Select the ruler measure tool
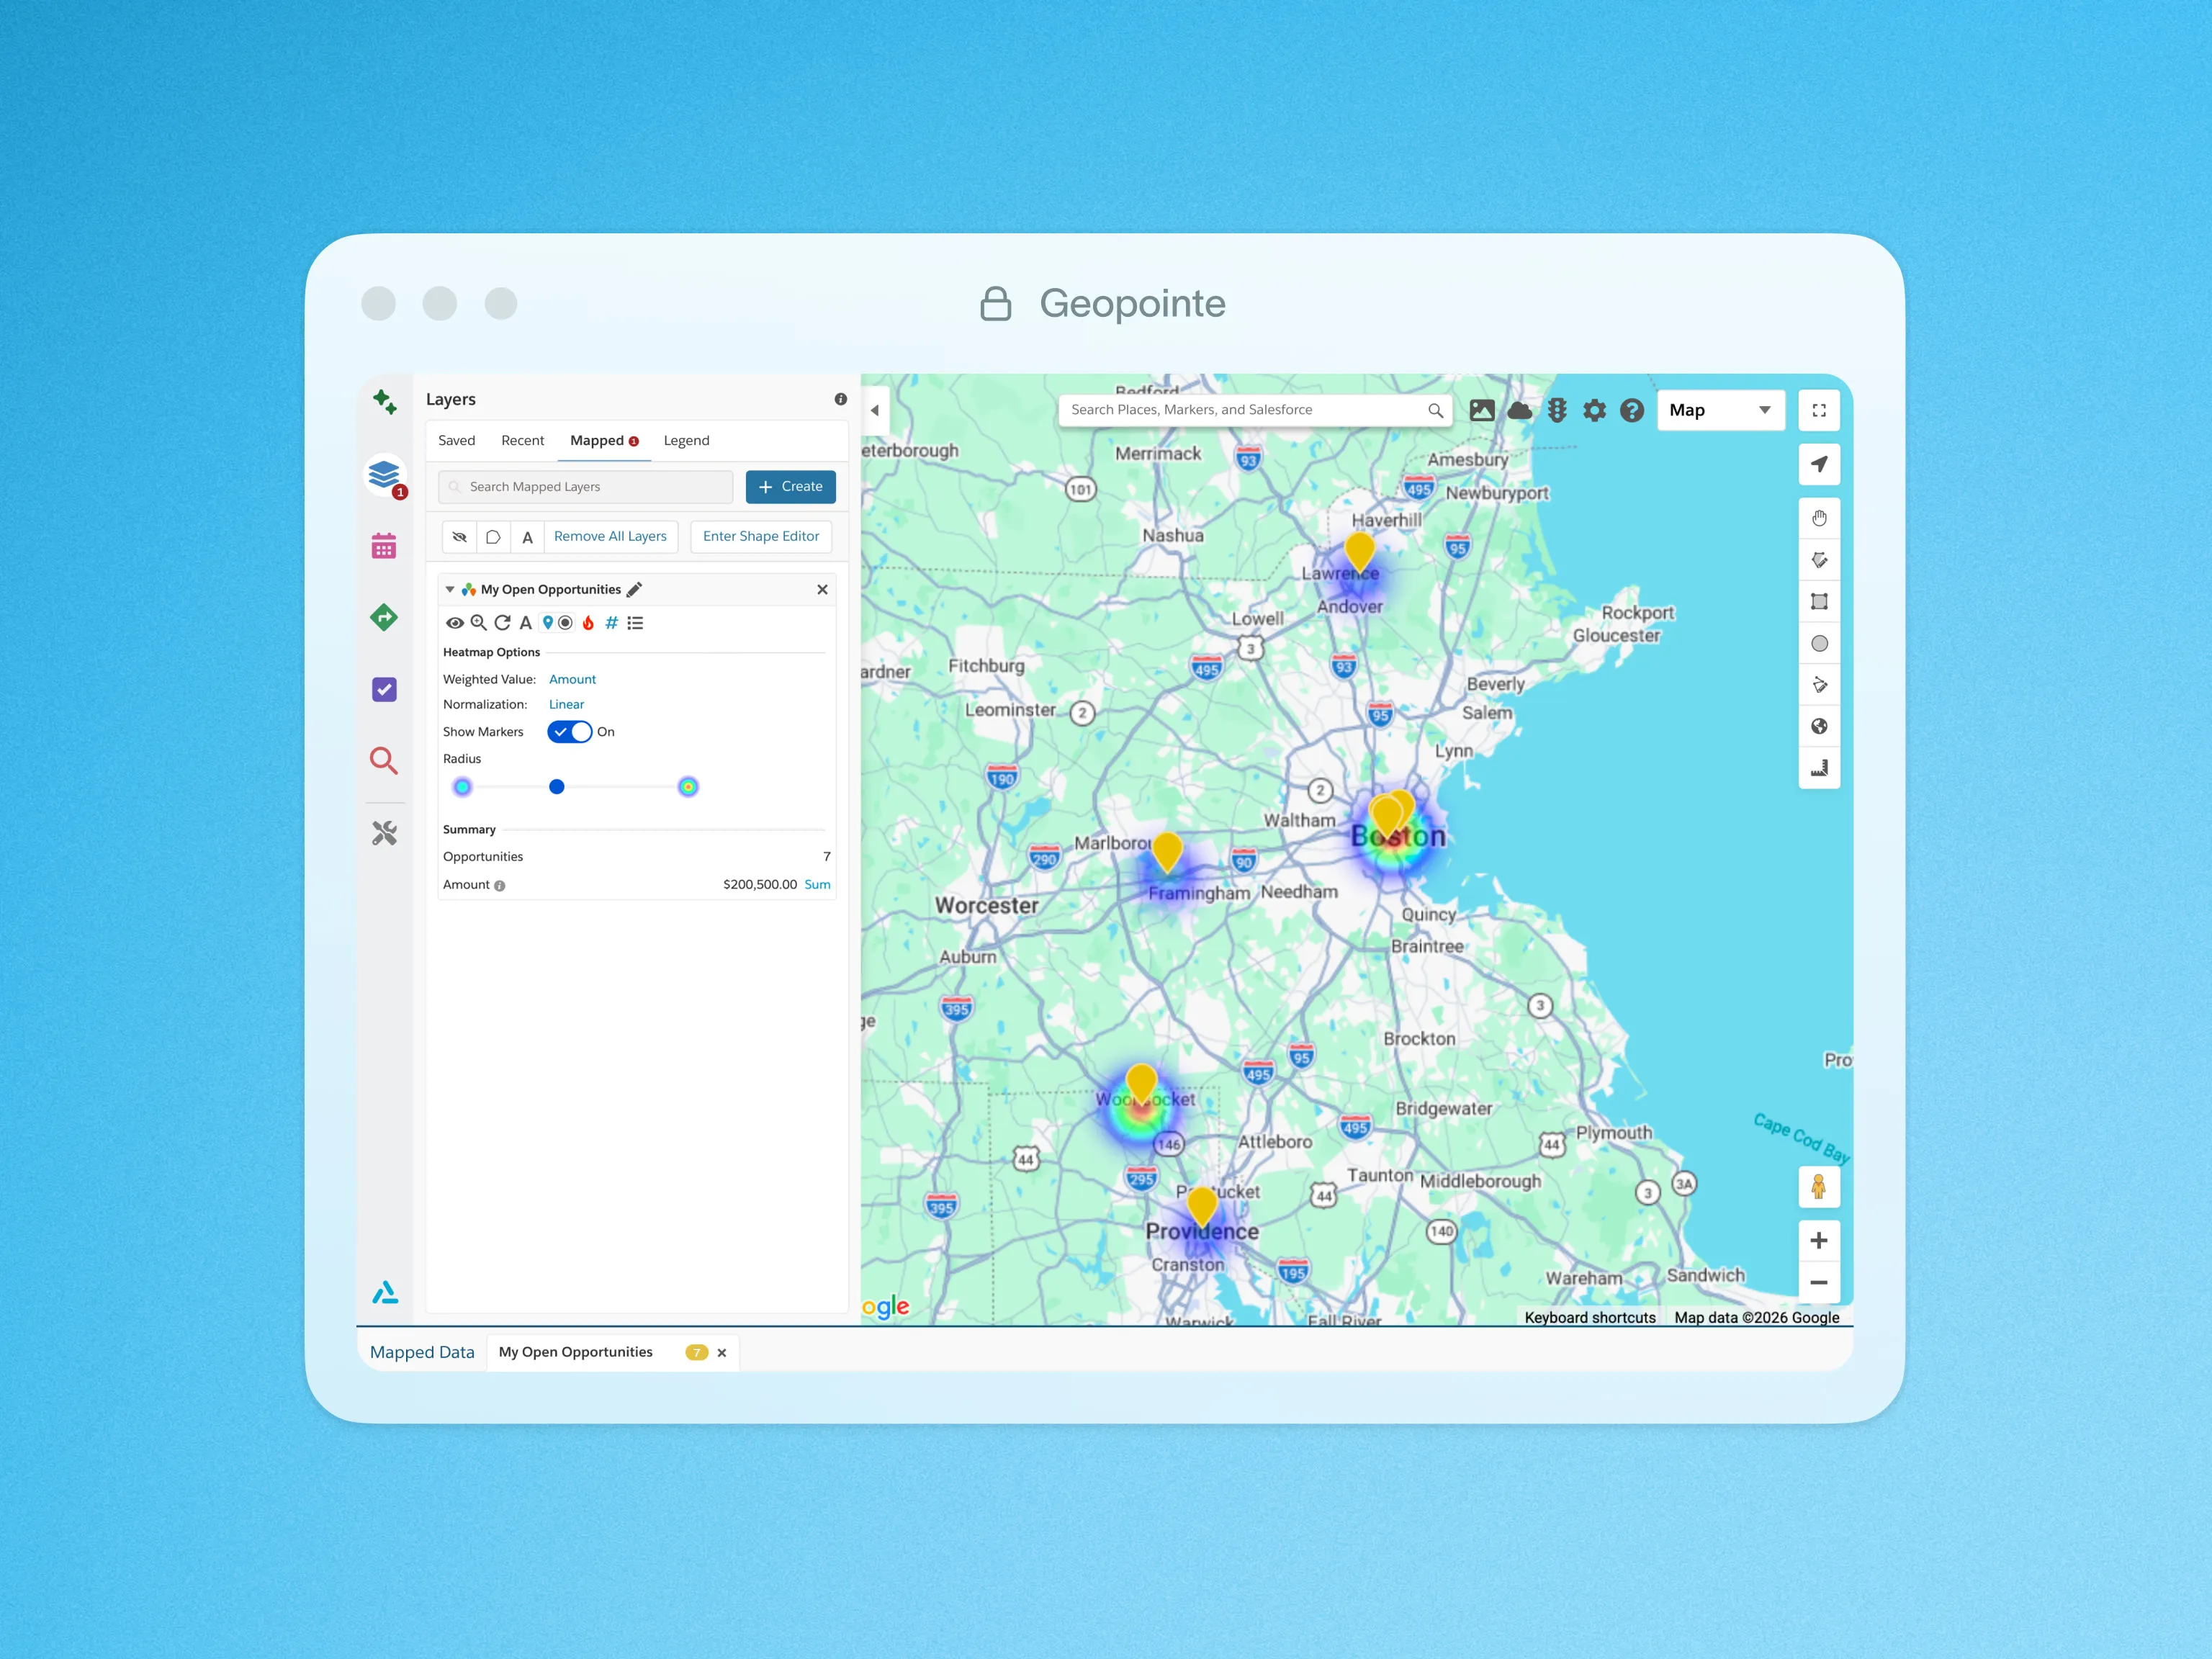 (1819, 768)
